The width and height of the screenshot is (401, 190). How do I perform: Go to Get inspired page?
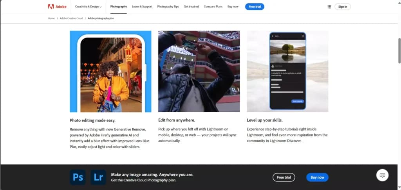tap(191, 7)
